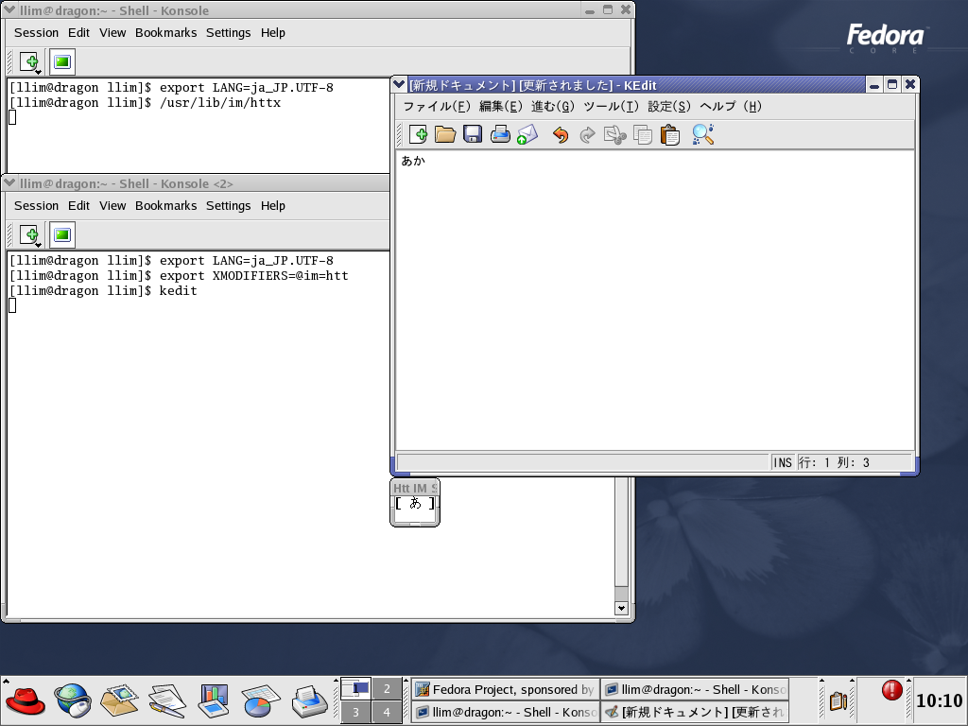Click the export XMODIFIERS=@im=htt line
Image resolution: width=968 pixels, height=726 pixels.
pyautogui.click(x=179, y=276)
